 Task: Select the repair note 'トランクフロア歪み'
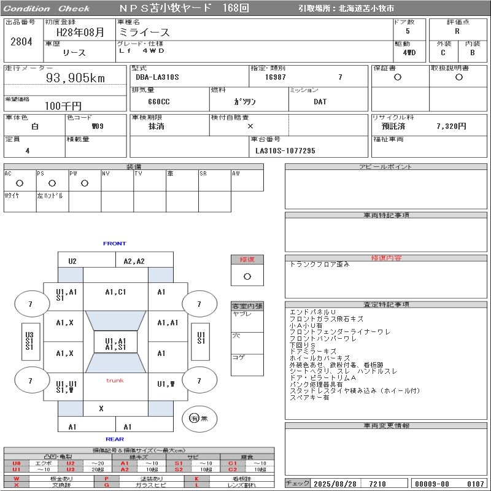point(319,264)
